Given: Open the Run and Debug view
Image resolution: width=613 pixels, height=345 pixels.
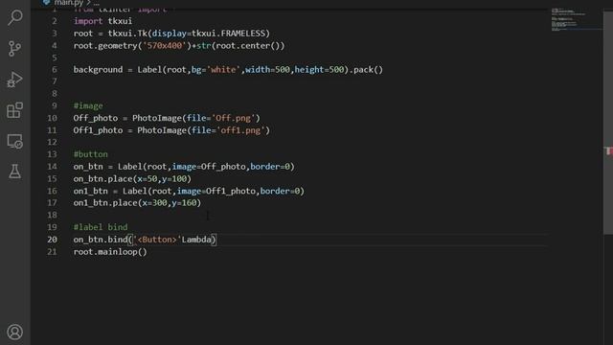Looking at the screenshot, I should (x=15, y=80).
